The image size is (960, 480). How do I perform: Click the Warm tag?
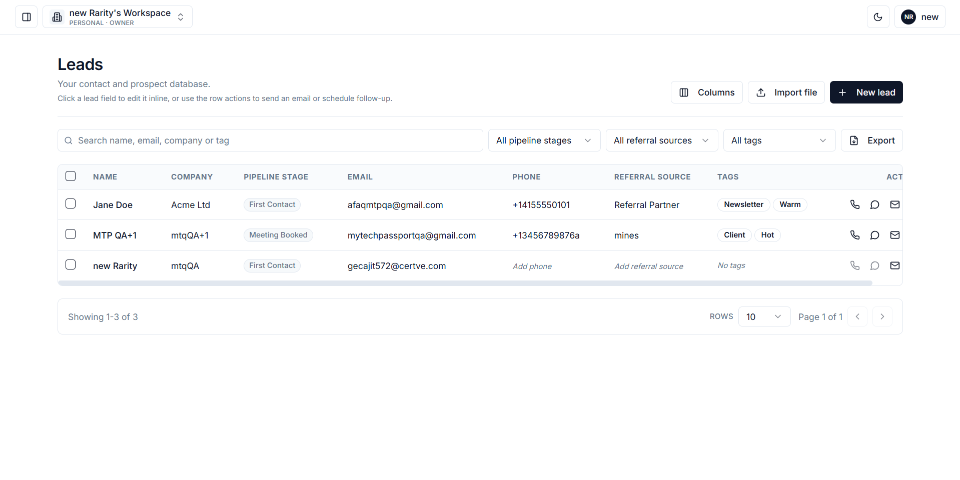coord(790,204)
